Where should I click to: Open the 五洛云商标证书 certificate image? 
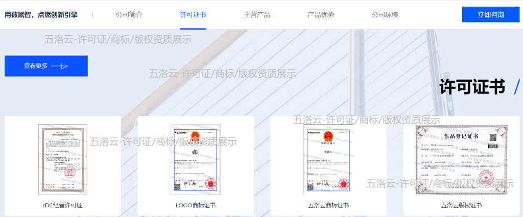328,159
